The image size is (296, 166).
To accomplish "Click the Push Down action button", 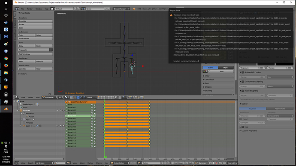I will pyautogui.click(x=178, y=163).
